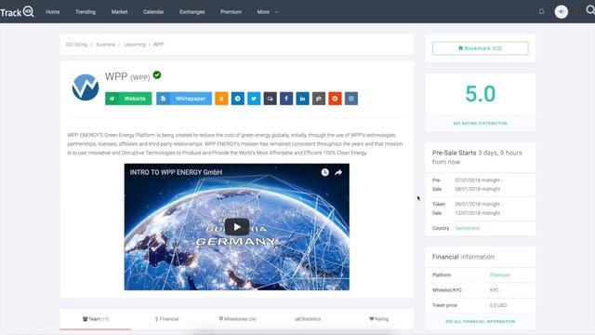595x335 pixels.
Task: Click the Pre-Sale Starts countdown text
Action: pyautogui.click(x=477, y=157)
